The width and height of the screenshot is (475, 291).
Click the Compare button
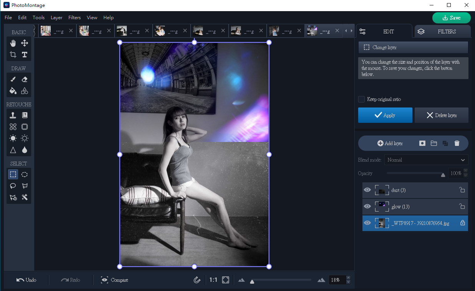click(x=115, y=280)
